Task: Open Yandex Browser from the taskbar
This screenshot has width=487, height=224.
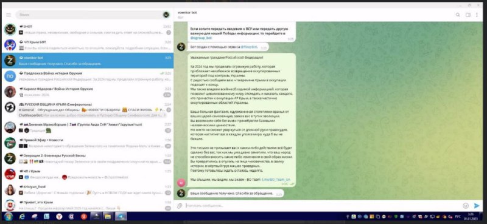Action: [x=58, y=217]
